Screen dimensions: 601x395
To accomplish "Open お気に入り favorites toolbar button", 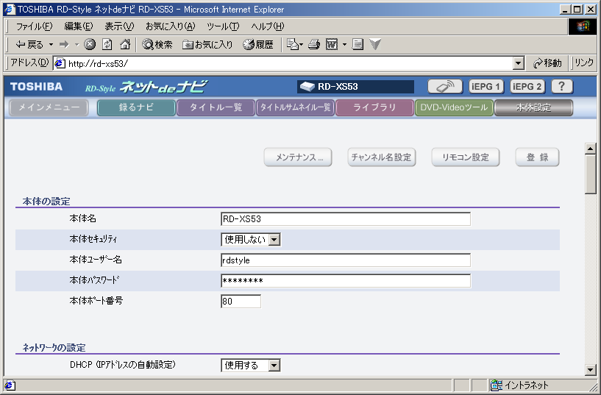I will [x=207, y=45].
